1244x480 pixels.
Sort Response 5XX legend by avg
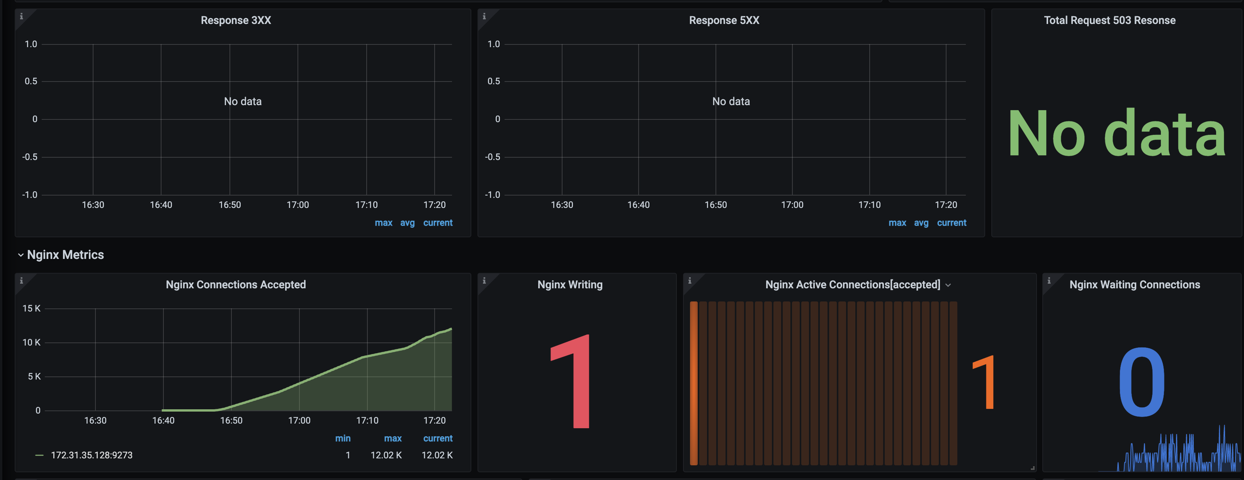click(921, 223)
